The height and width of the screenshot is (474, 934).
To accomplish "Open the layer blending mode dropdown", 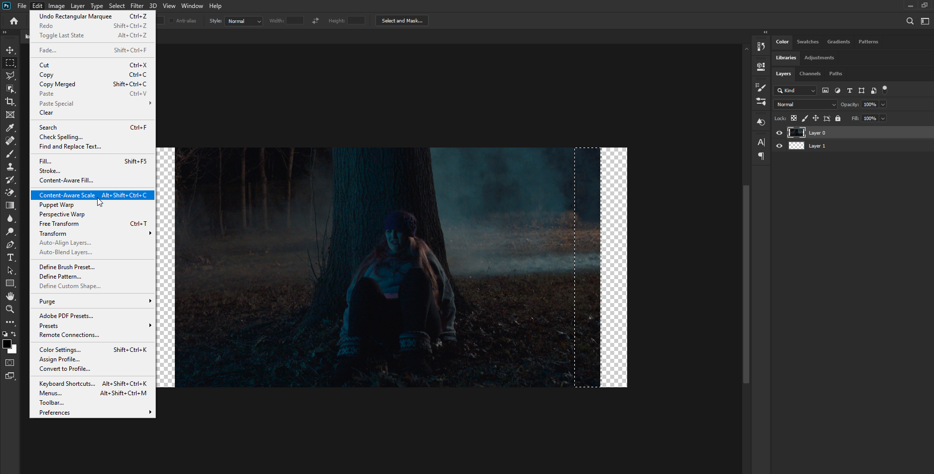I will 804,104.
